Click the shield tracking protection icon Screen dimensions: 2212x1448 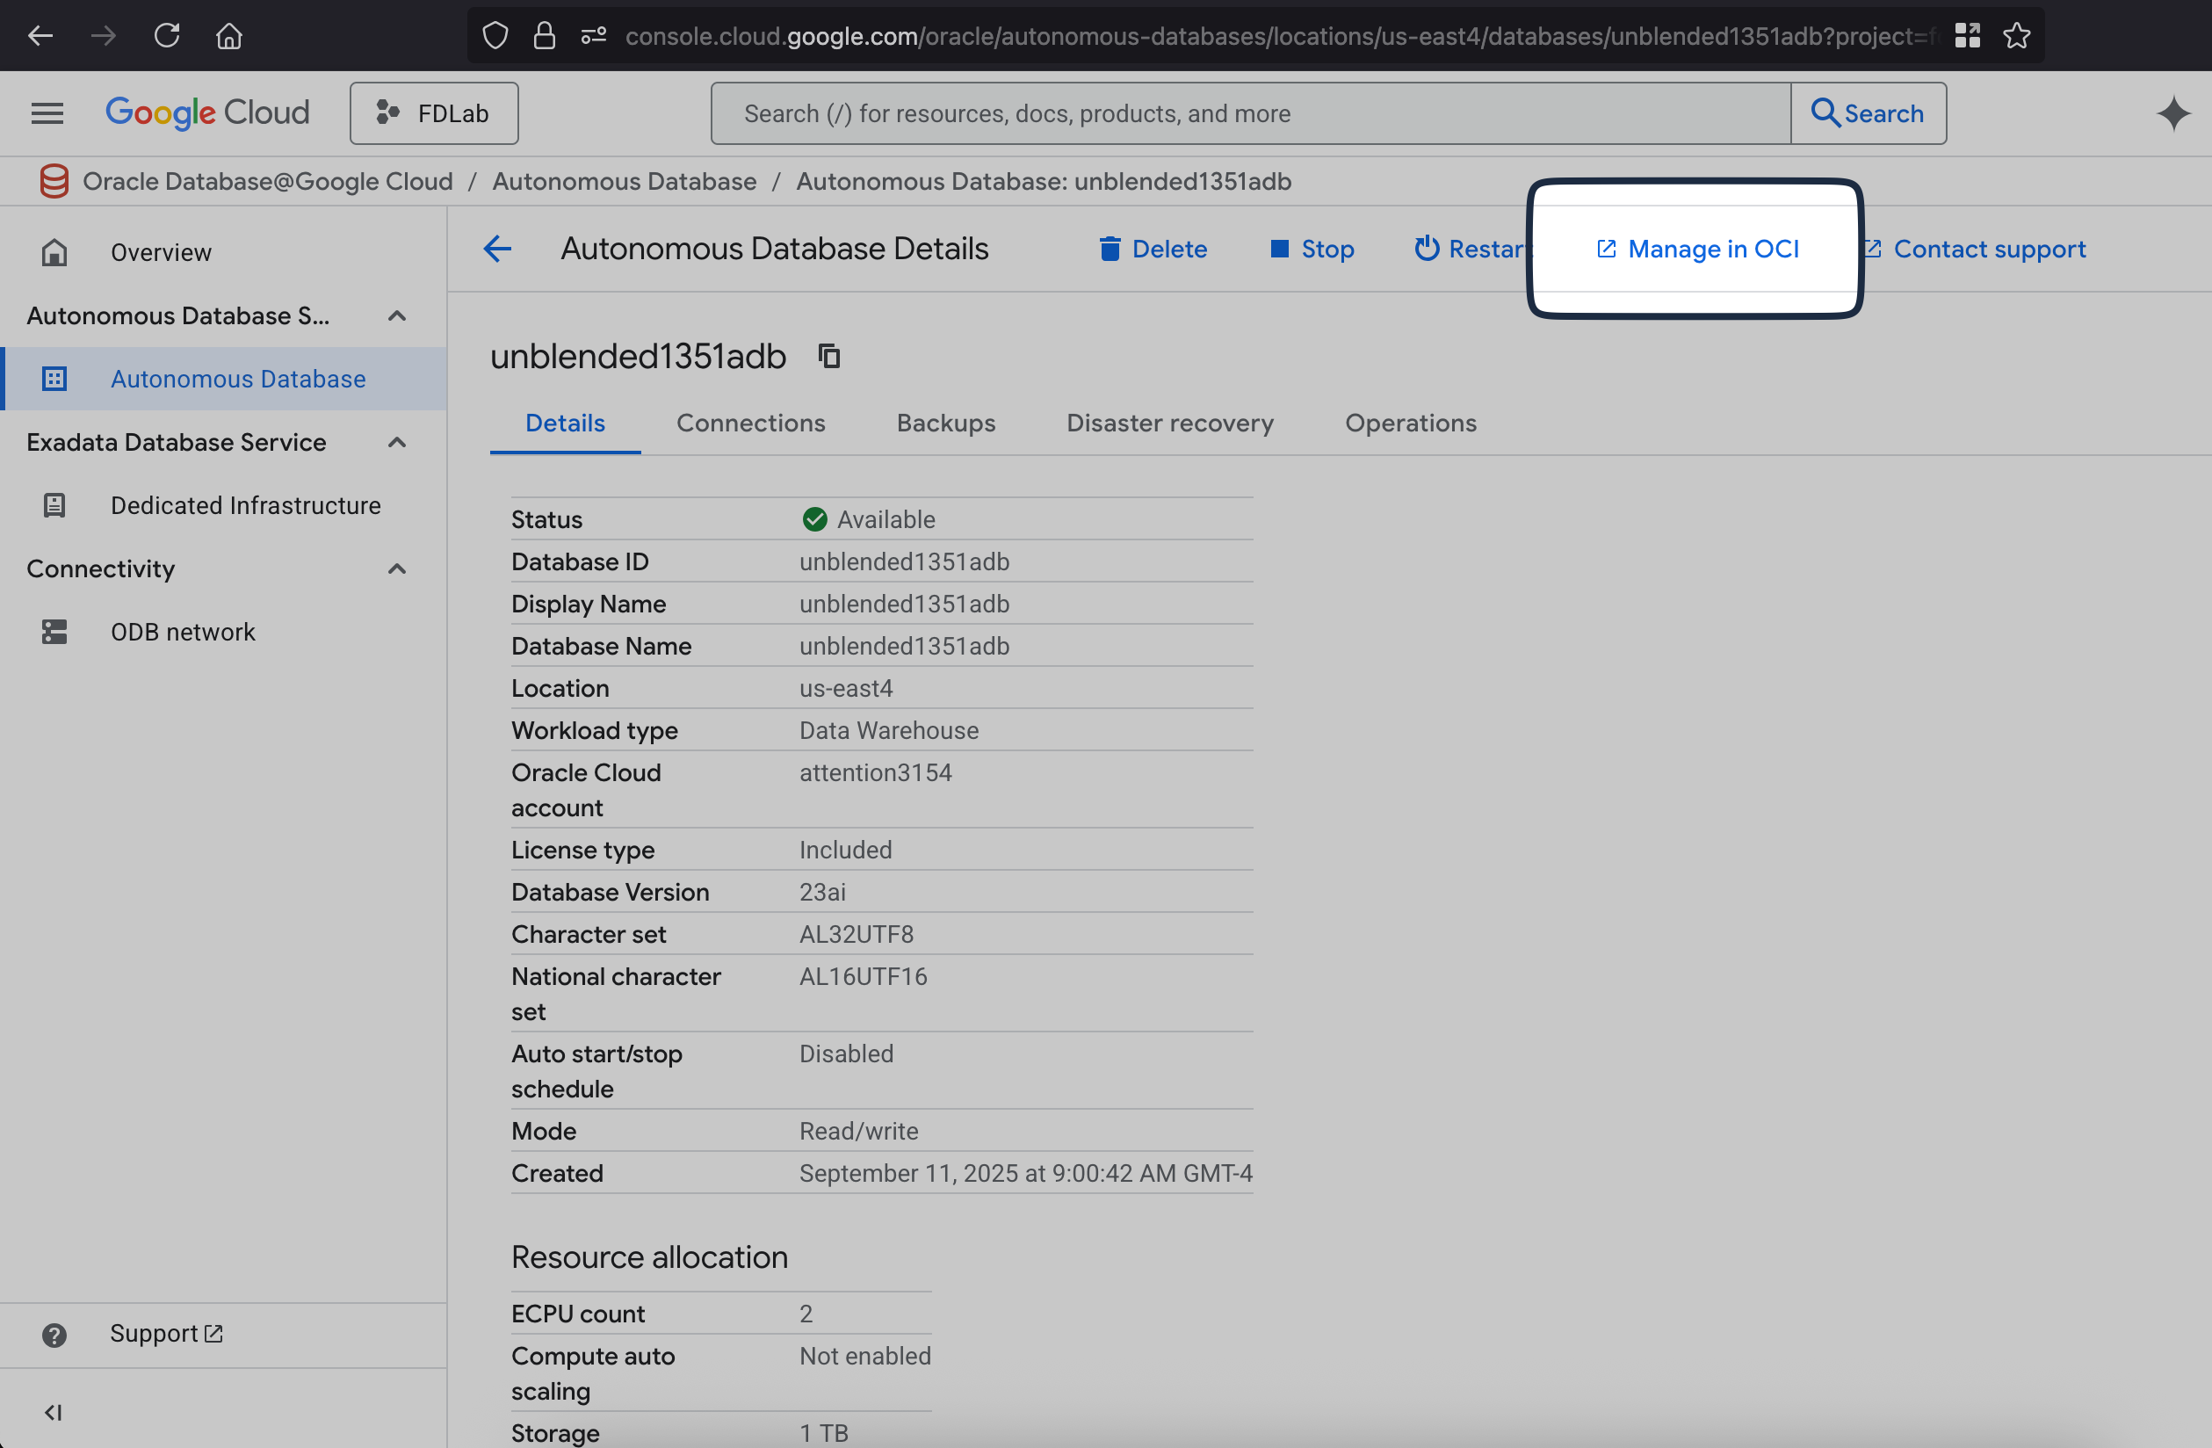(495, 36)
